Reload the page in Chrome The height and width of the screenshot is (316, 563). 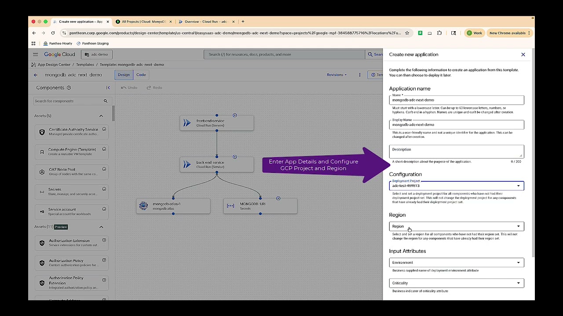(53, 33)
